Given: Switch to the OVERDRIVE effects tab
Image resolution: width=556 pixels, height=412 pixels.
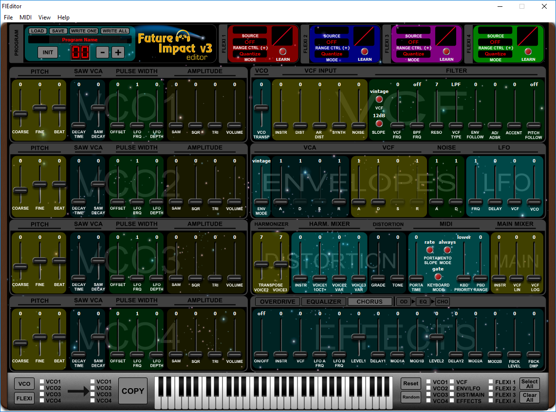Looking at the screenshot, I should tap(278, 302).
